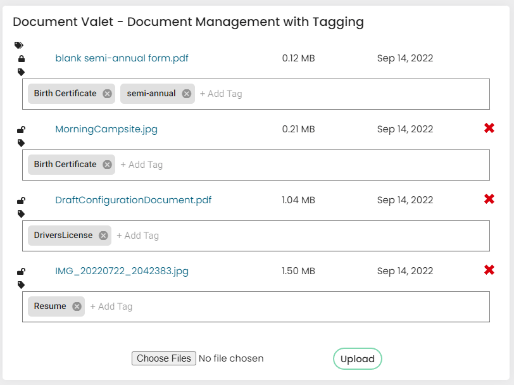Remove the DriversLicense tag
Screen dimensions: 514x385
[103, 236]
